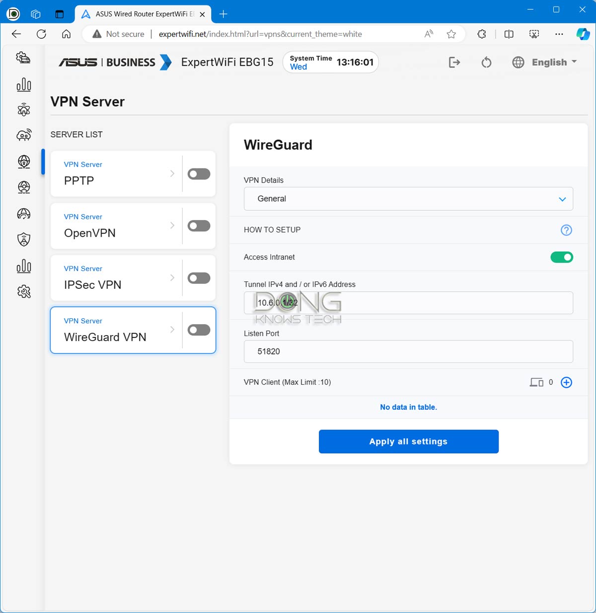
Task: Open browser screenshot tool icon
Action: tap(534, 34)
